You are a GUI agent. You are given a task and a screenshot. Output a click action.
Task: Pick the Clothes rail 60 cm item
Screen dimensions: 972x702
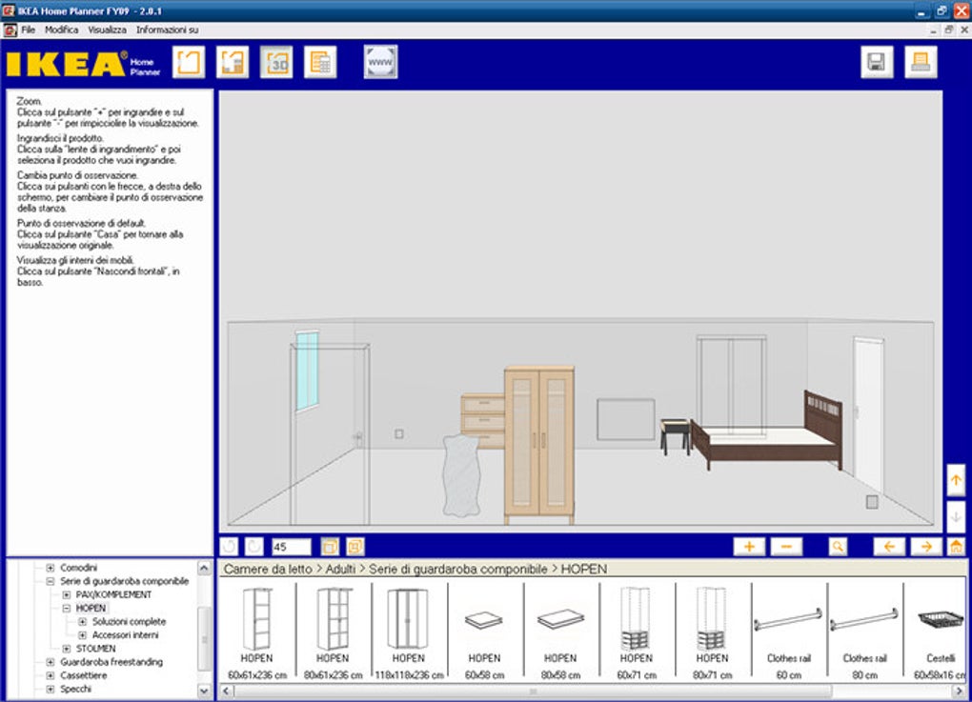click(x=788, y=633)
